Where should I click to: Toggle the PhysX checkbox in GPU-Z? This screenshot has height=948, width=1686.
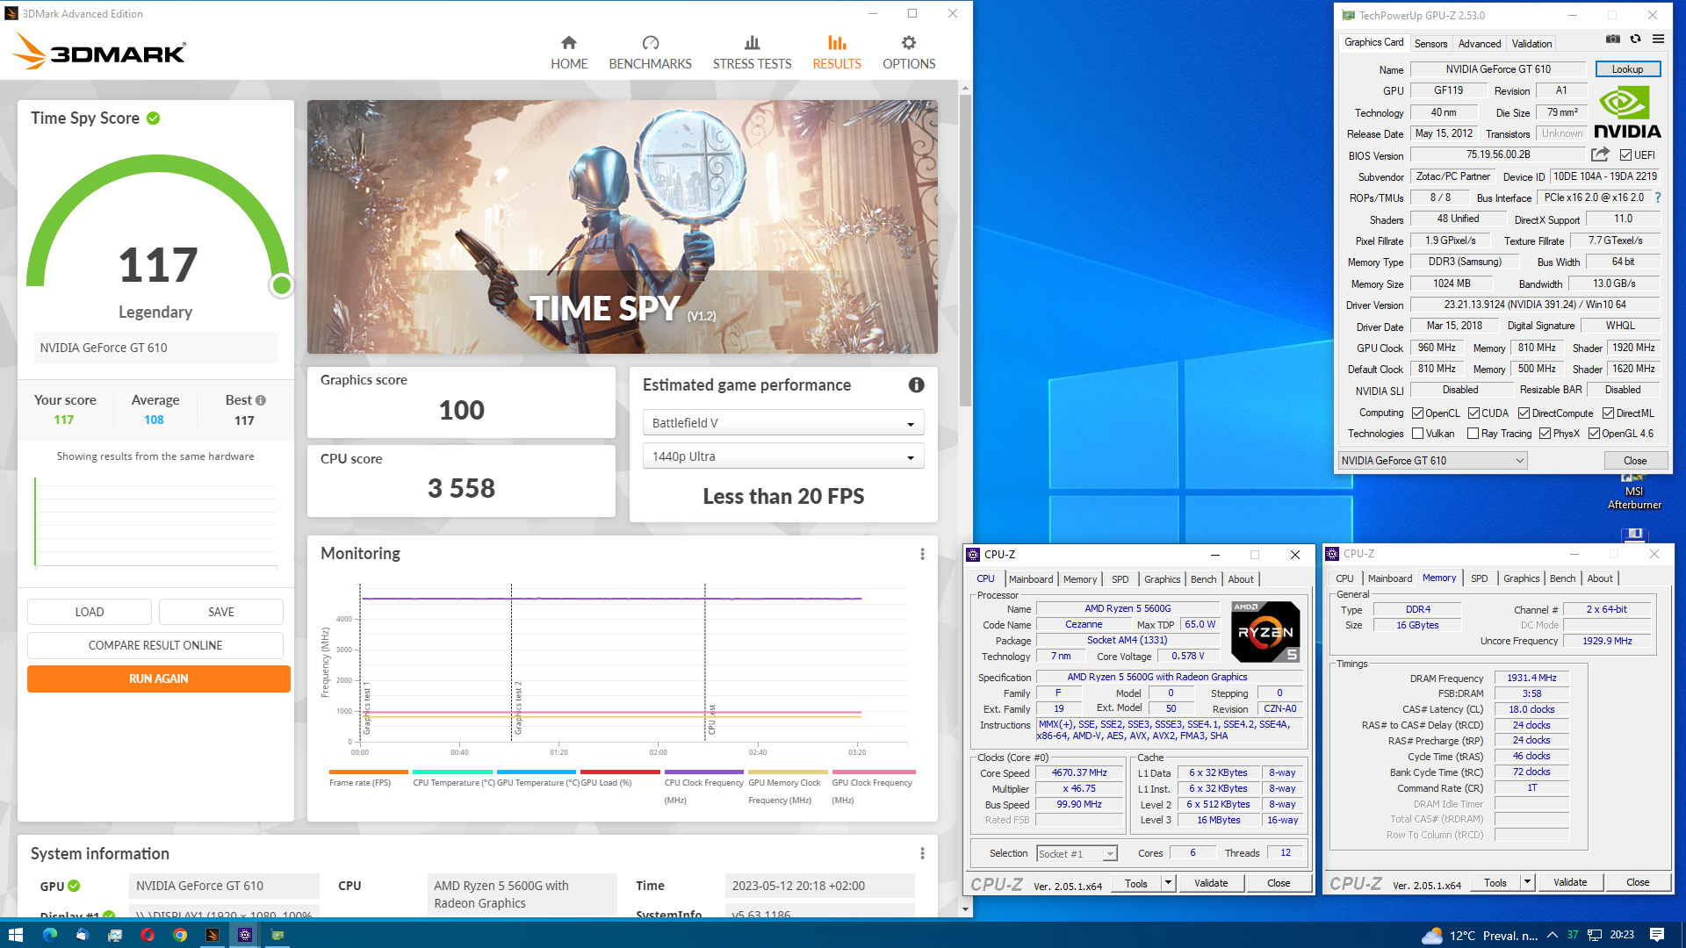coord(1545,434)
